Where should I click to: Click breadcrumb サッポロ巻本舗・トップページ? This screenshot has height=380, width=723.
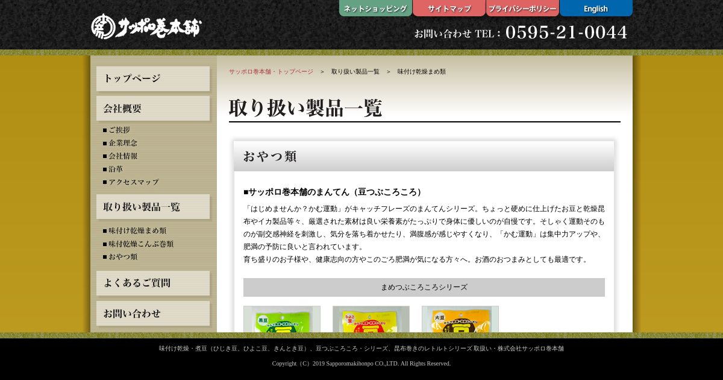pos(271,72)
